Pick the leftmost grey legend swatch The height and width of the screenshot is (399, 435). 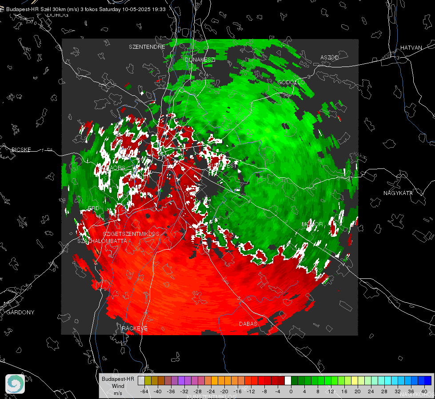[141, 380]
